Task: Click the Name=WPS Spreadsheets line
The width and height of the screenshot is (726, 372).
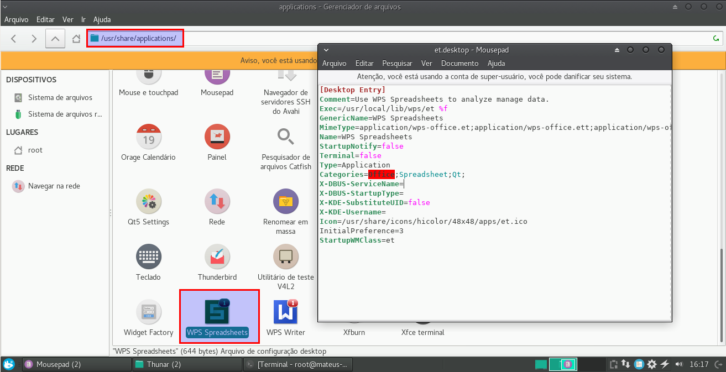Action: click(365, 137)
